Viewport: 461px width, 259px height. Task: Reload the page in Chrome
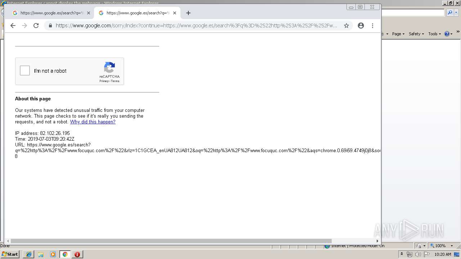[x=36, y=26]
